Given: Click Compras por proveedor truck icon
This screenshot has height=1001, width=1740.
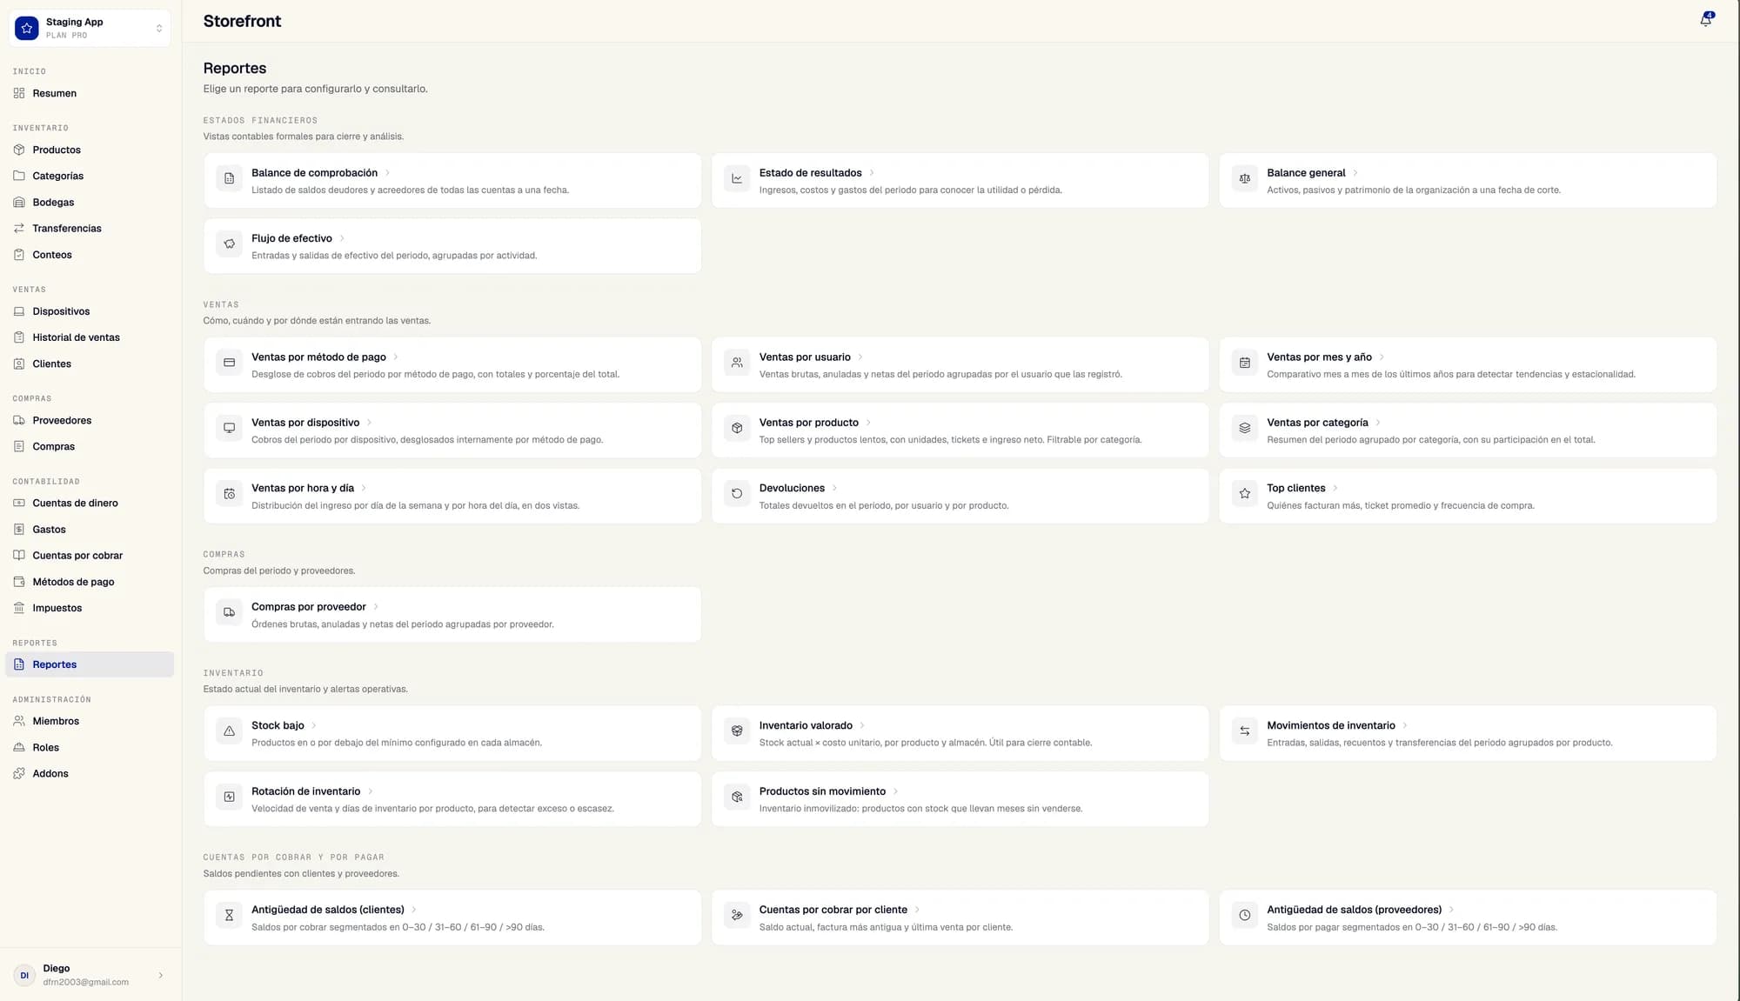Looking at the screenshot, I should (229, 612).
